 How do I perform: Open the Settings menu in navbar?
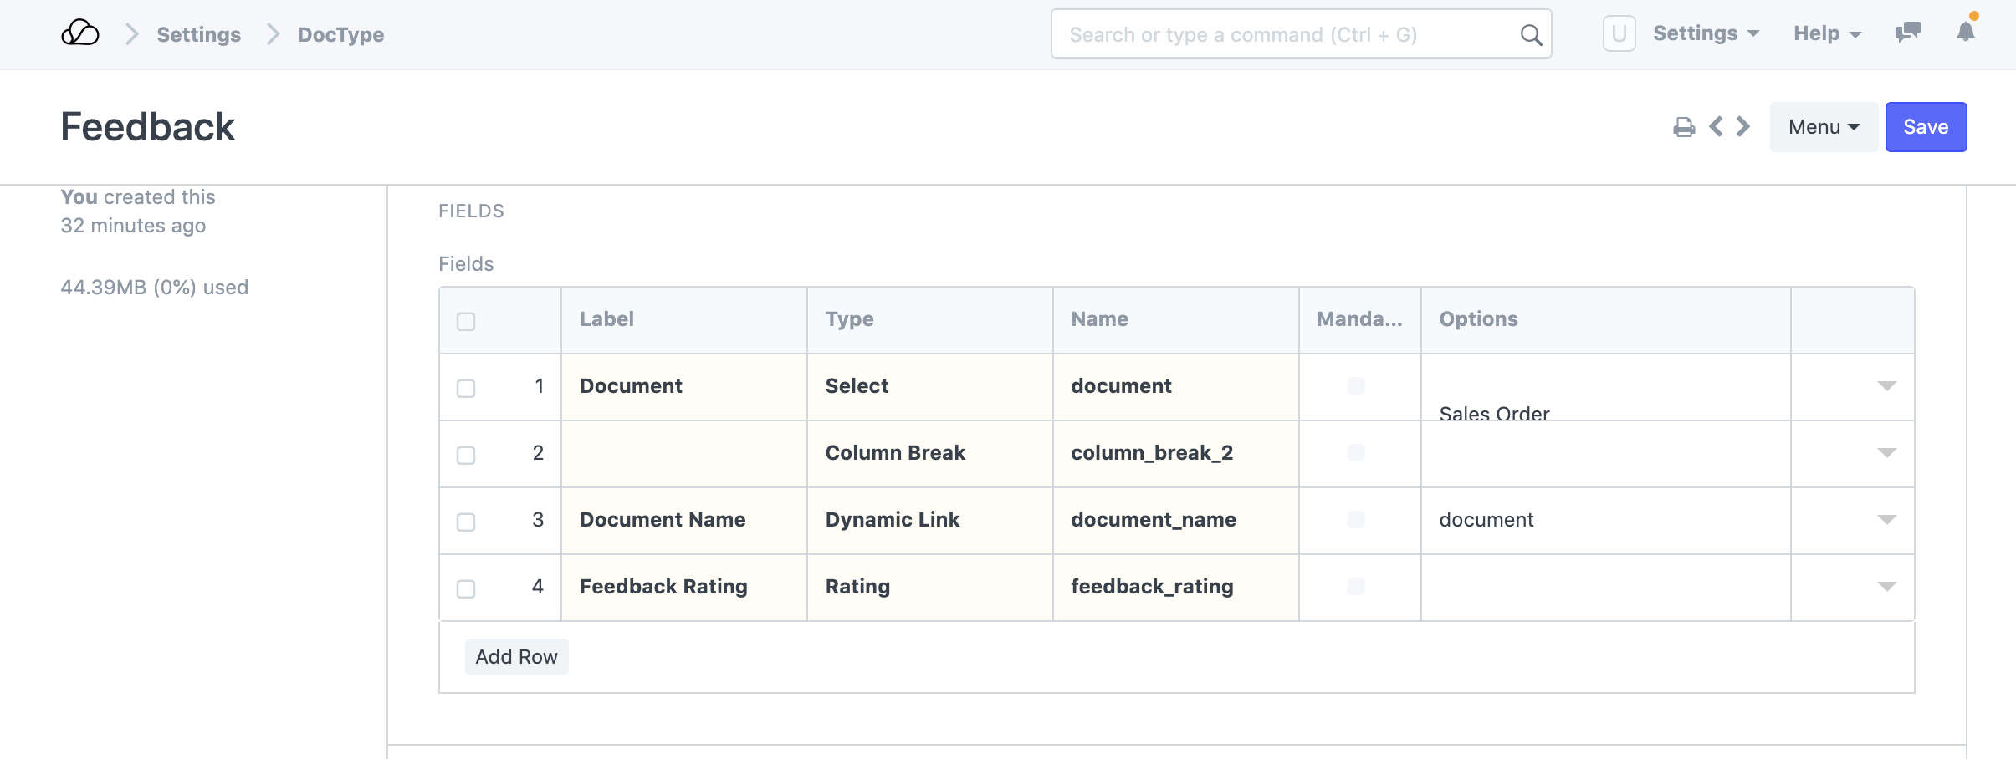pos(1706,33)
